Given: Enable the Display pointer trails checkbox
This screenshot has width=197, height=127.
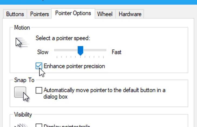Looking at the screenshot, I should click(39, 125).
